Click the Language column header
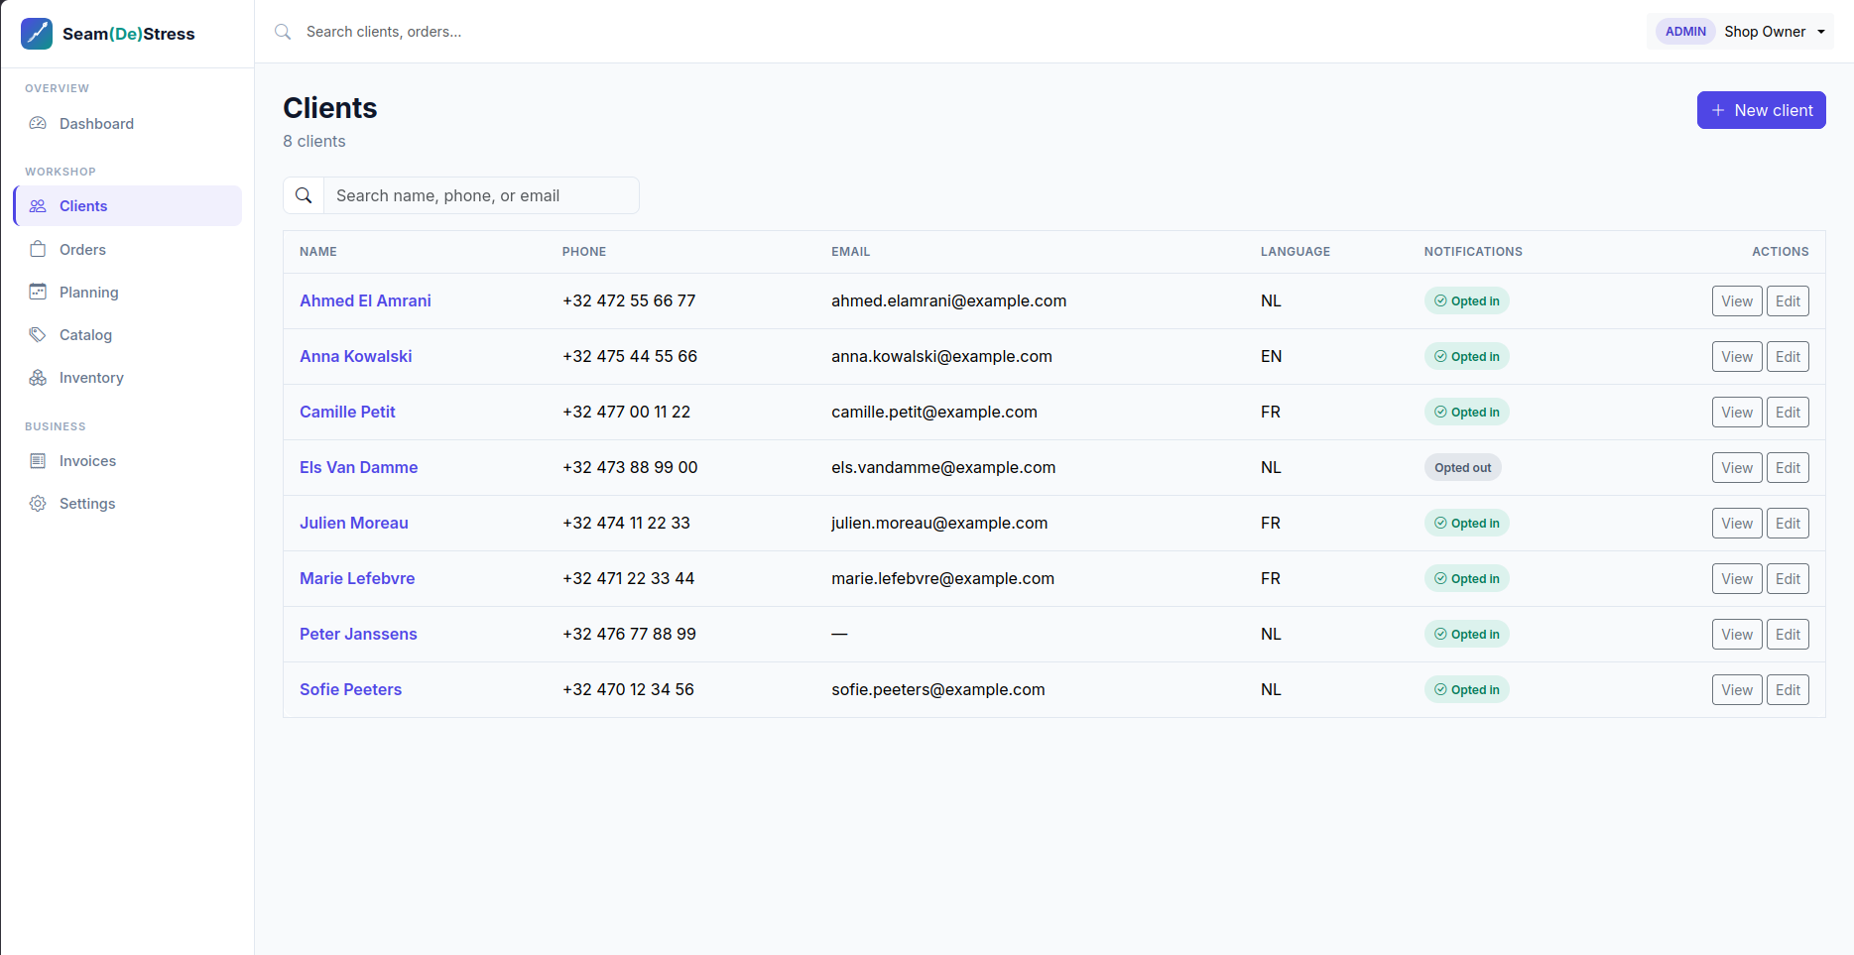Screen dimensions: 1854x955 pyautogui.click(x=1296, y=252)
